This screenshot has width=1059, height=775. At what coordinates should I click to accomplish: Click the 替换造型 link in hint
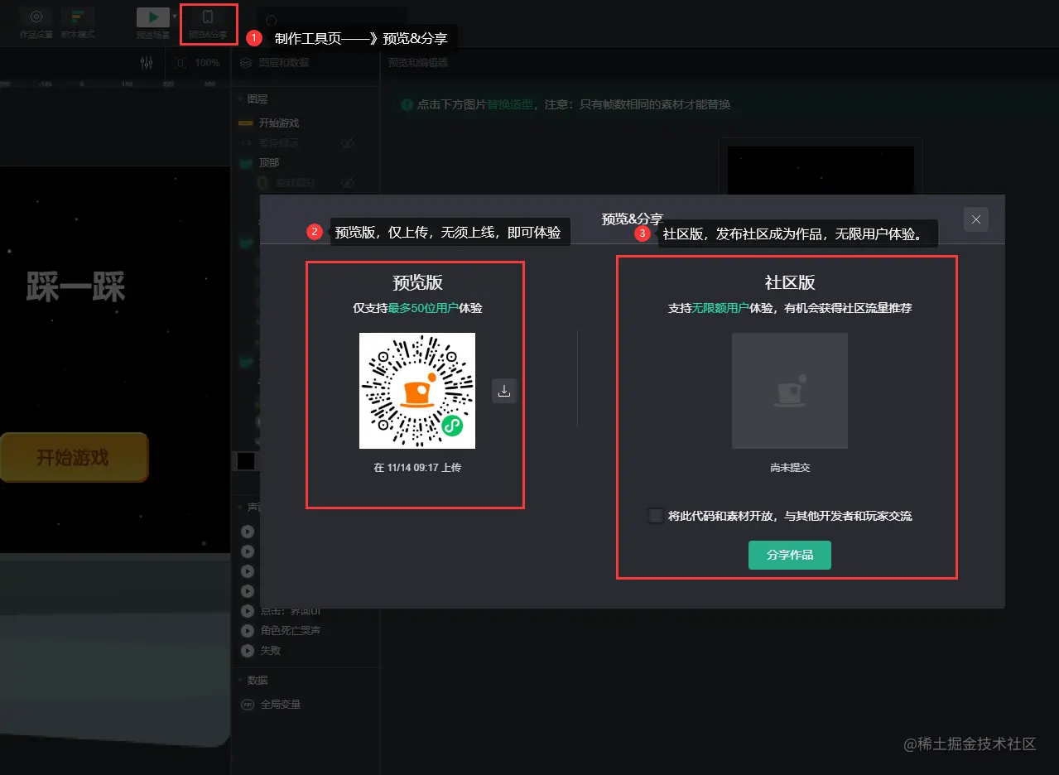(510, 104)
